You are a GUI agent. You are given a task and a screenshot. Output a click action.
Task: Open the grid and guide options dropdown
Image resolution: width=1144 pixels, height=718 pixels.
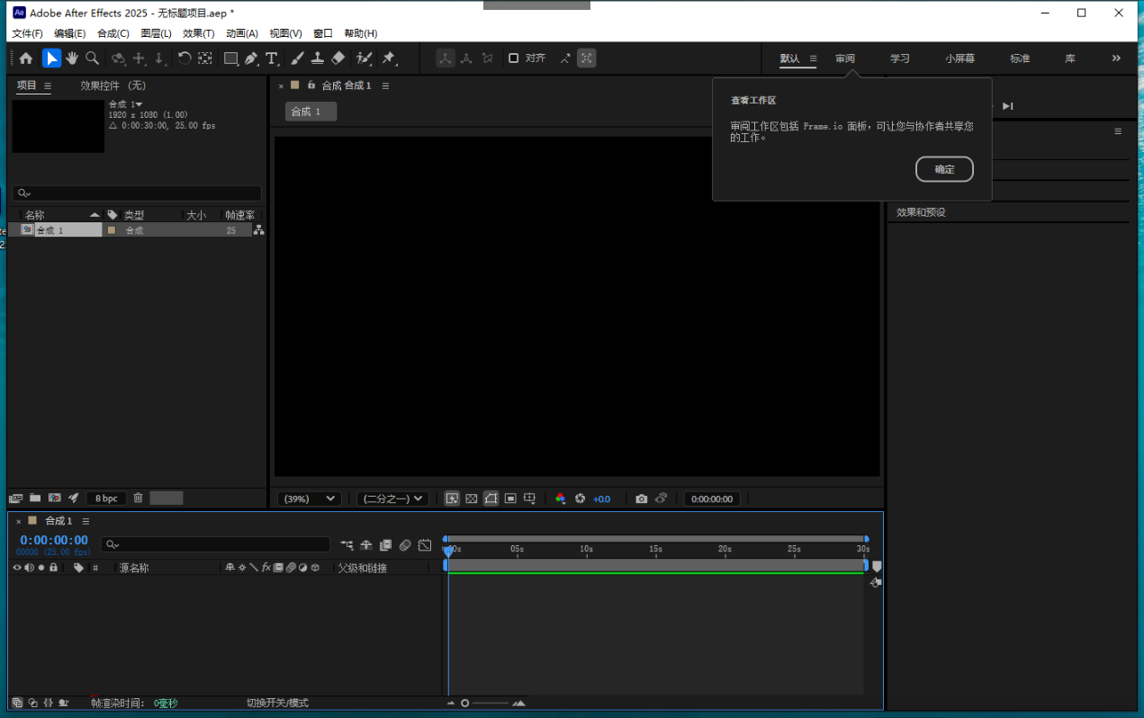click(530, 498)
